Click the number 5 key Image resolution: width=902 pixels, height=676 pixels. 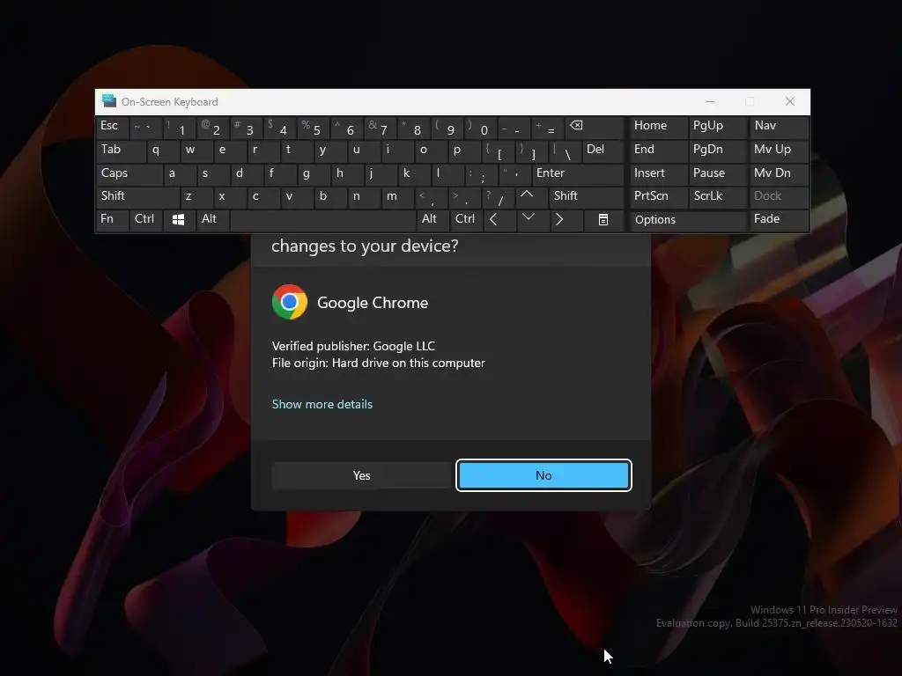click(x=313, y=127)
